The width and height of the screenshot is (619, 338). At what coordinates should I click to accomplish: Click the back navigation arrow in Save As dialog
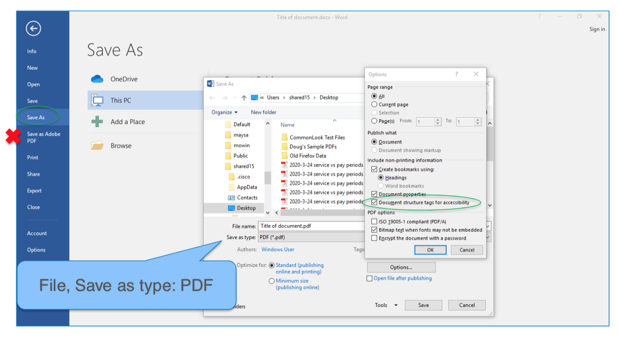coord(211,98)
